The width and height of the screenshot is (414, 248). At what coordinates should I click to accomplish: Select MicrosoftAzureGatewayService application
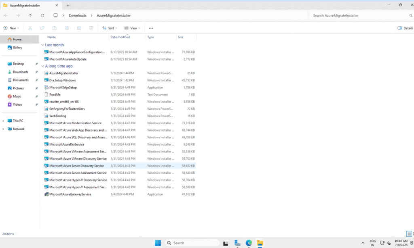click(70, 194)
